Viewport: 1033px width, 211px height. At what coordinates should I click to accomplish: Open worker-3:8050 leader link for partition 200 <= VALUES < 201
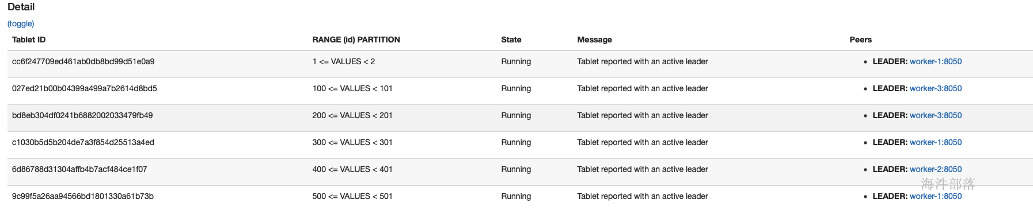coord(936,115)
